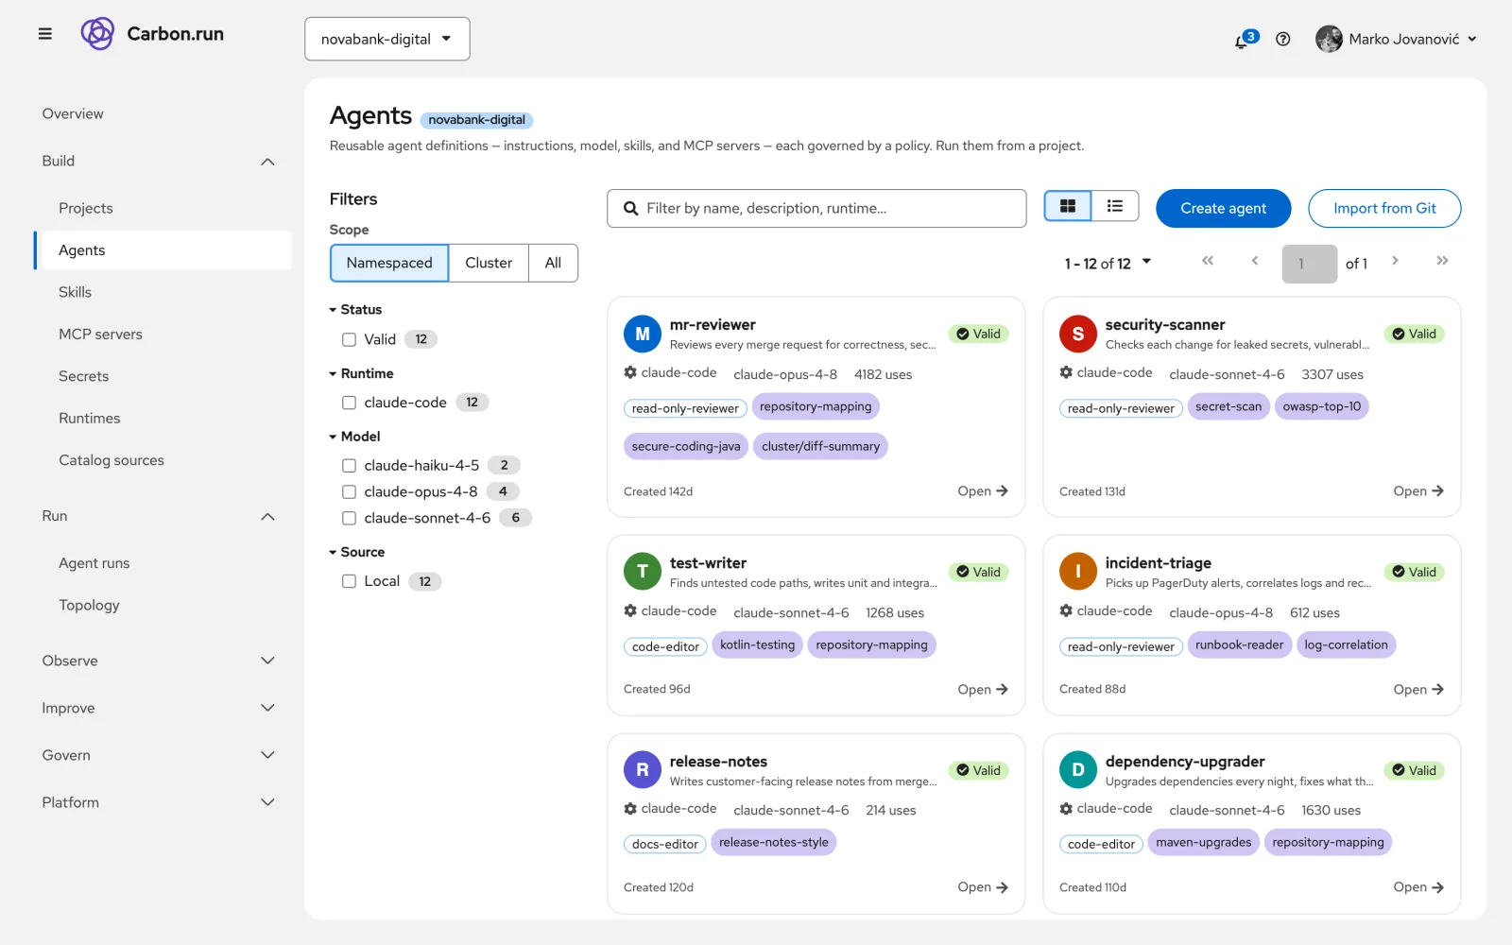Click the Create agent button
The image size is (1512, 945).
1223,208
